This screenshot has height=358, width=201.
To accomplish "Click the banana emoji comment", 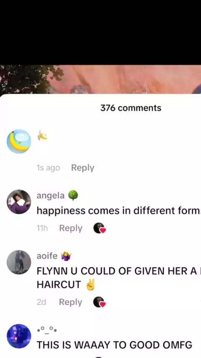I will pyautogui.click(x=42, y=135).
